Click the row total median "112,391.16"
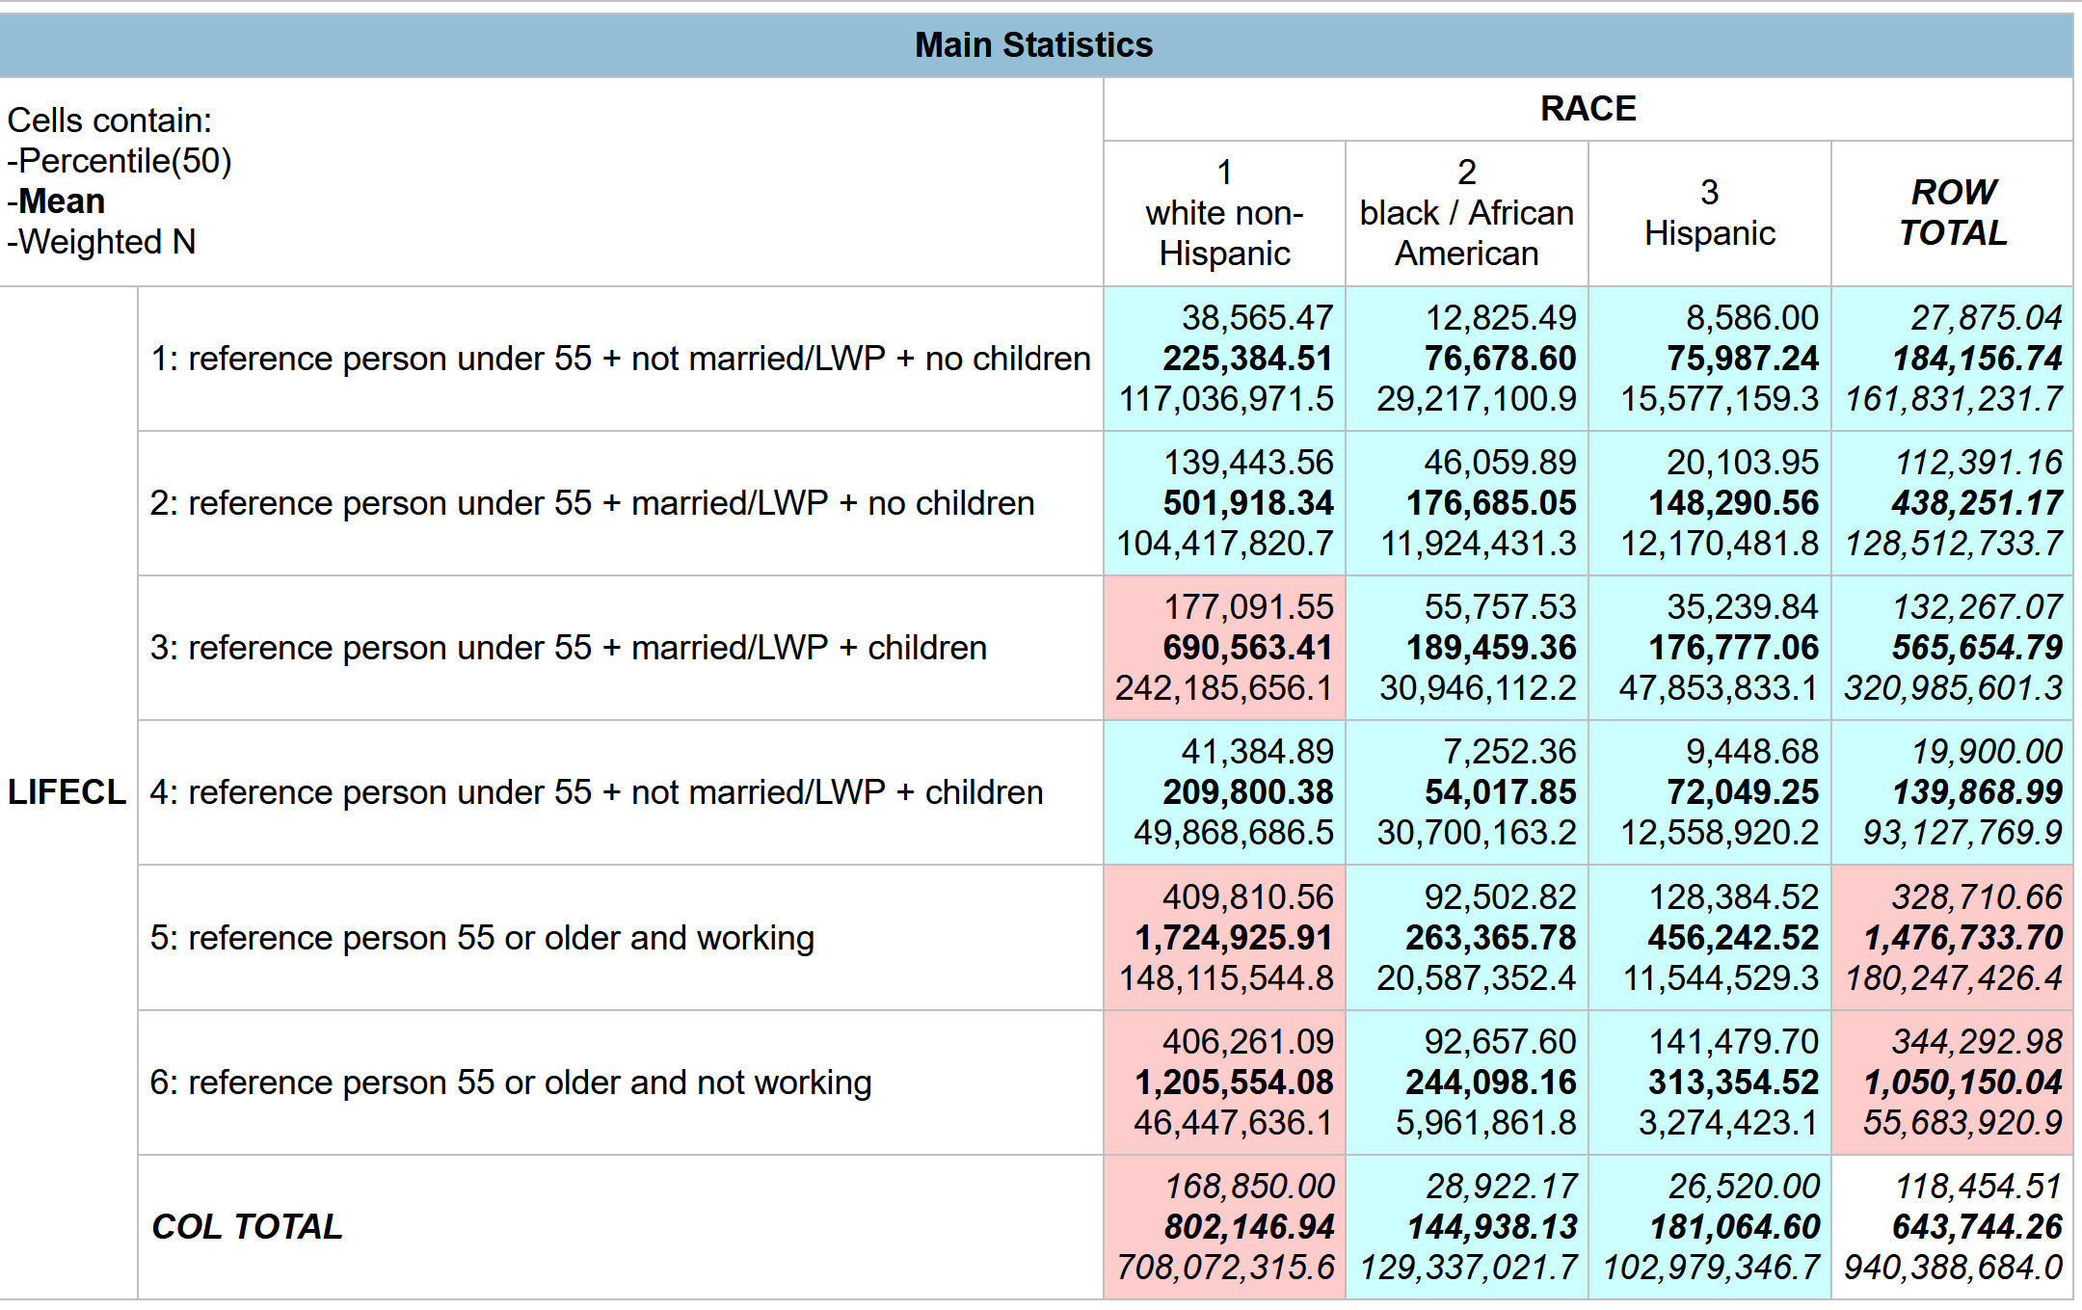2082x1310 pixels. (1978, 463)
